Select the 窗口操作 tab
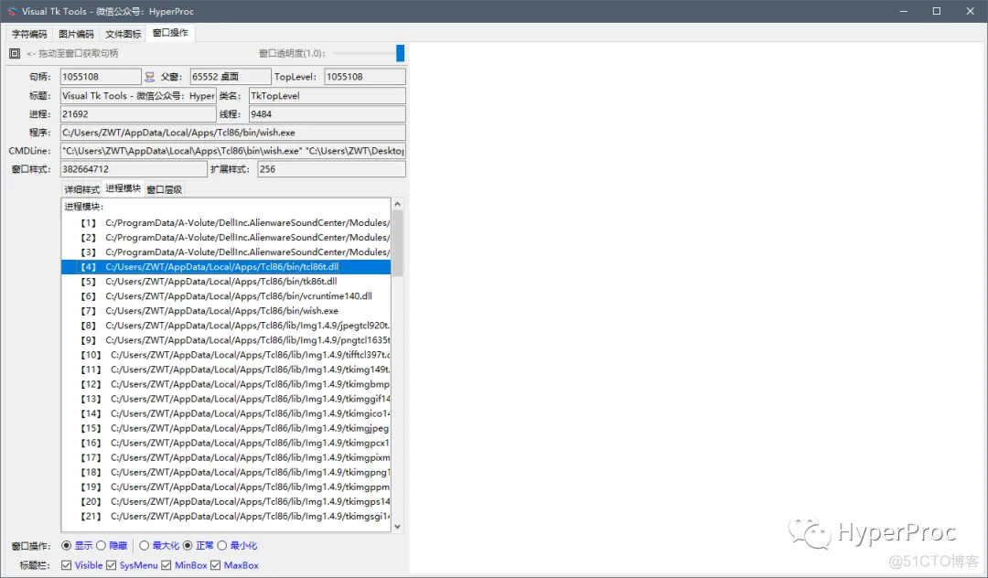This screenshot has height=578, width=988. tap(170, 33)
